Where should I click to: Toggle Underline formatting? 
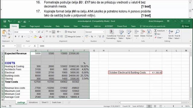[22, 37]
